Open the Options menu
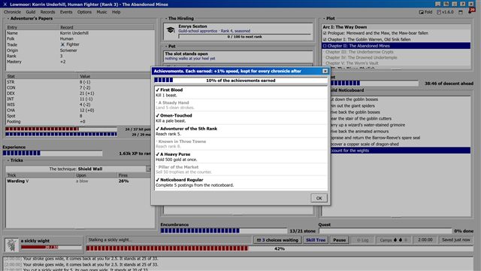481x271 pixels. 84,12
